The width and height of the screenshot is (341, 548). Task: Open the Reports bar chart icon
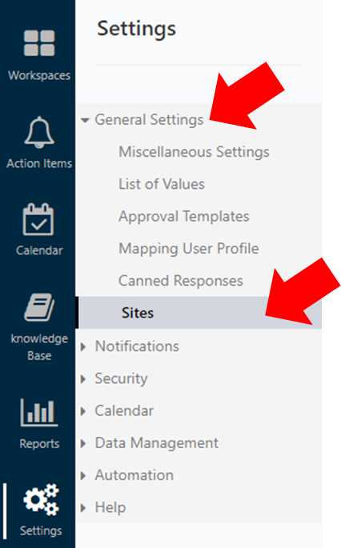tap(39, 412)
